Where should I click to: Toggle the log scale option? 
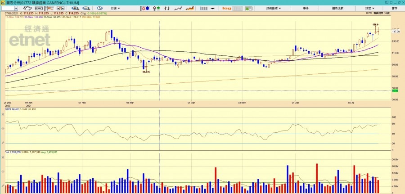pyautogui.click(x=226, y=8)
